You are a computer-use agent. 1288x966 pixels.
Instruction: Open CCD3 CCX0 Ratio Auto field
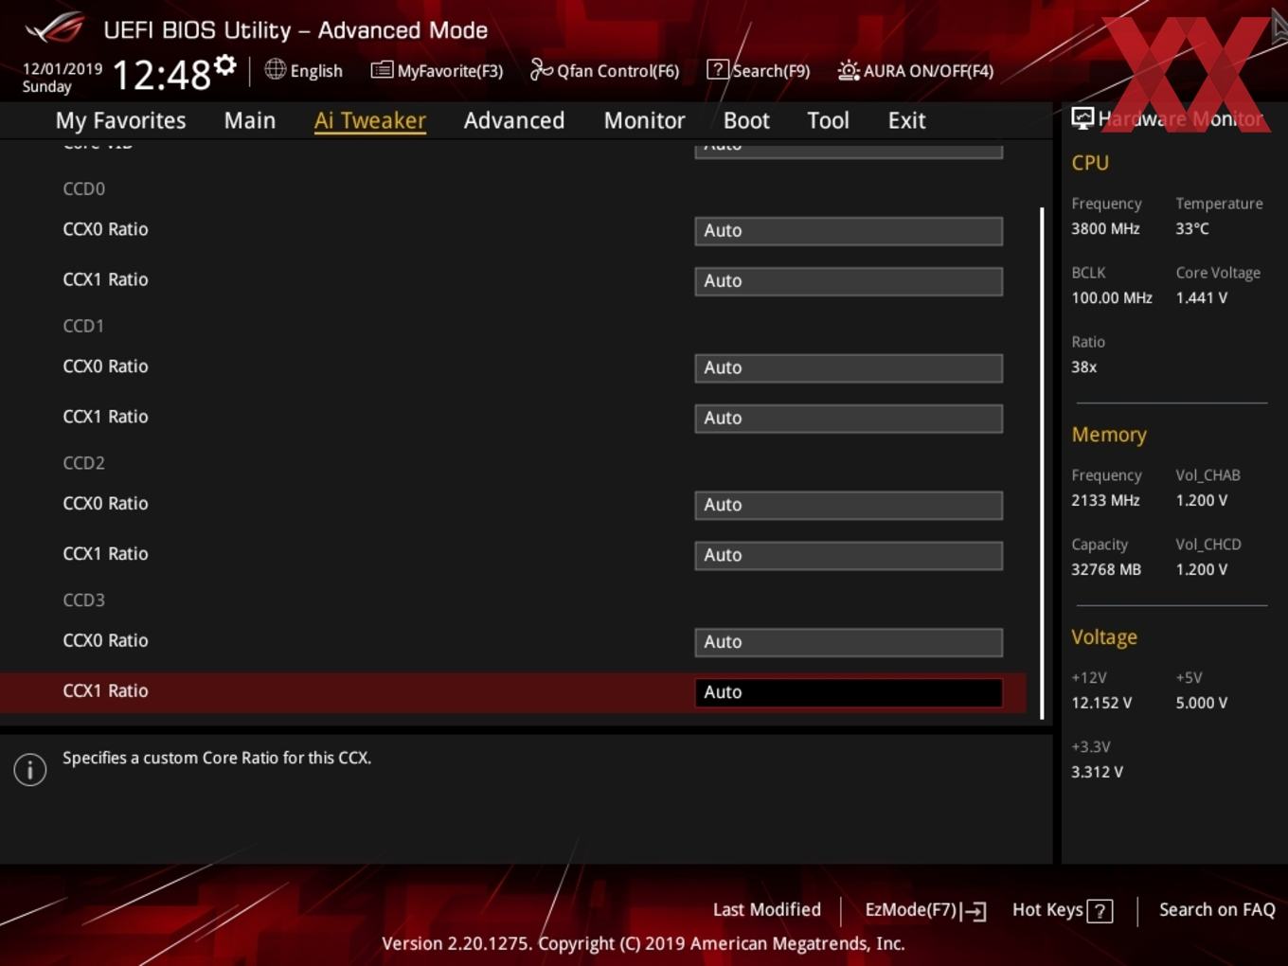pos(849,642)
